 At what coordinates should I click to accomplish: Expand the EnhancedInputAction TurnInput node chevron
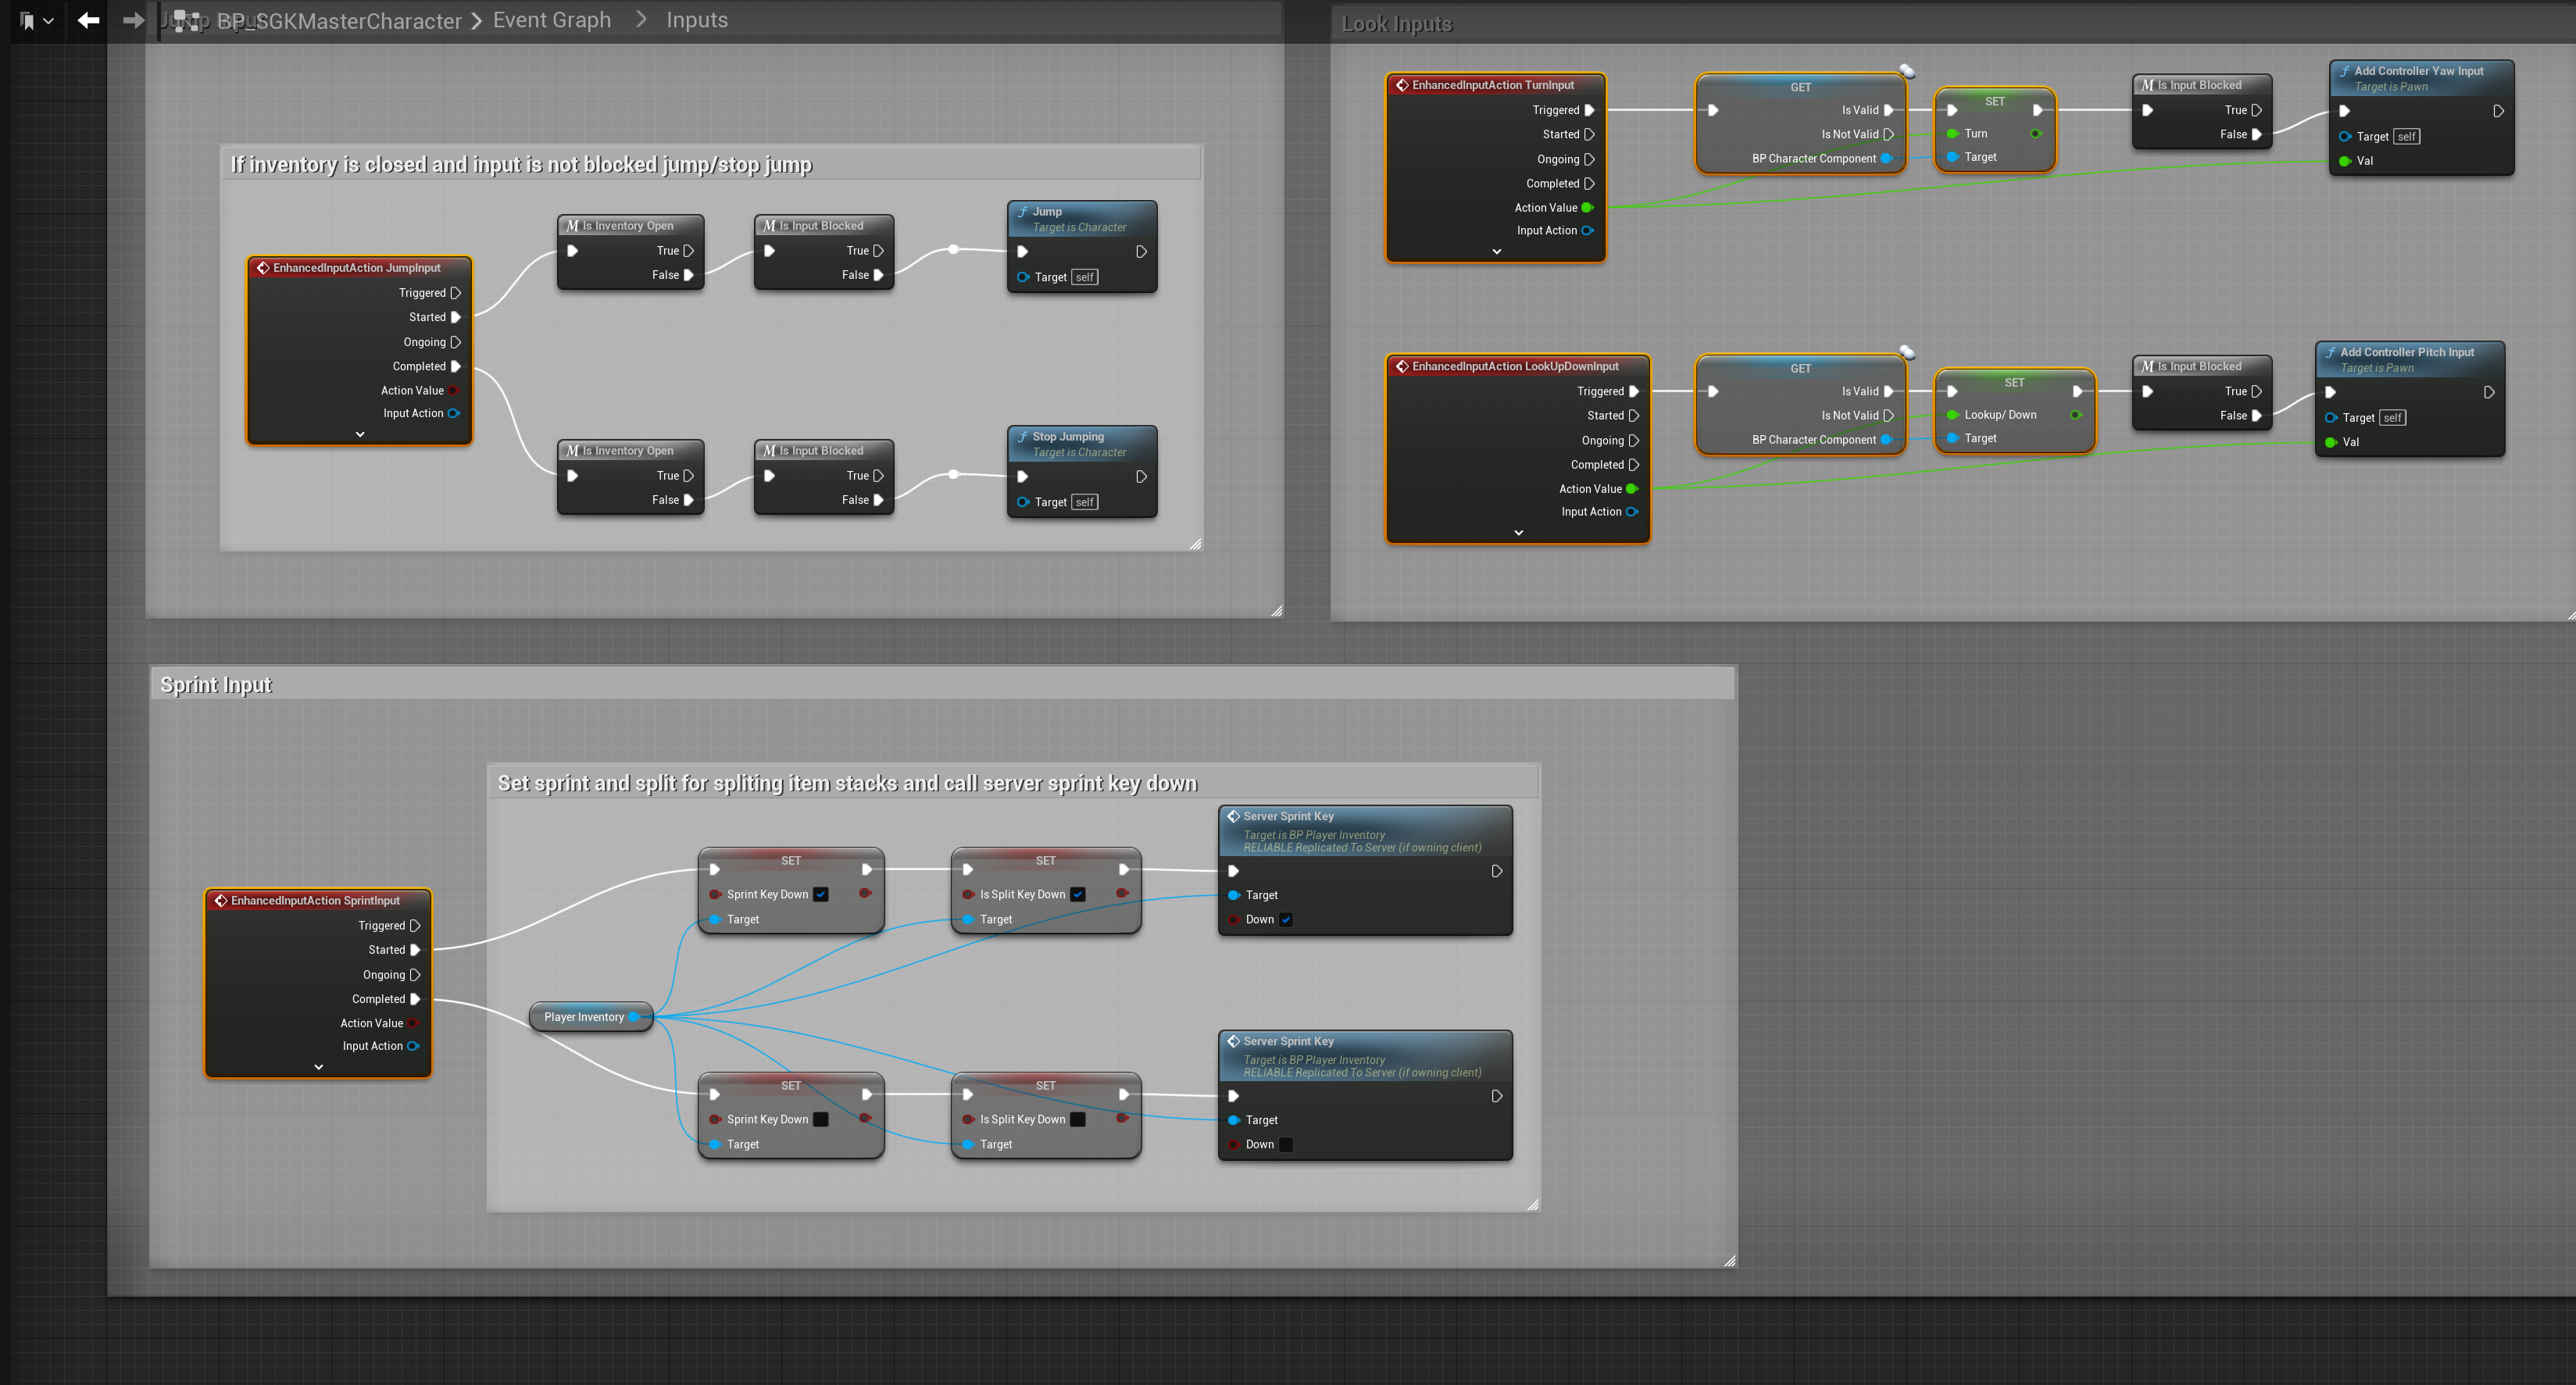[x=1496, y=251]
